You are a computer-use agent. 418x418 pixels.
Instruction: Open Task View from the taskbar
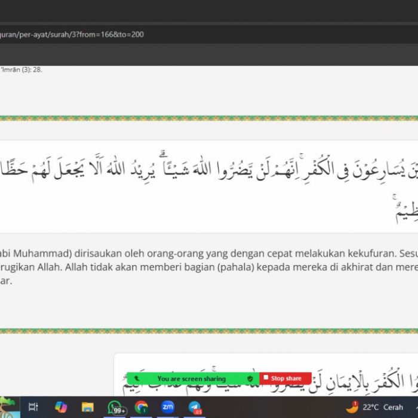coord(33,407)
